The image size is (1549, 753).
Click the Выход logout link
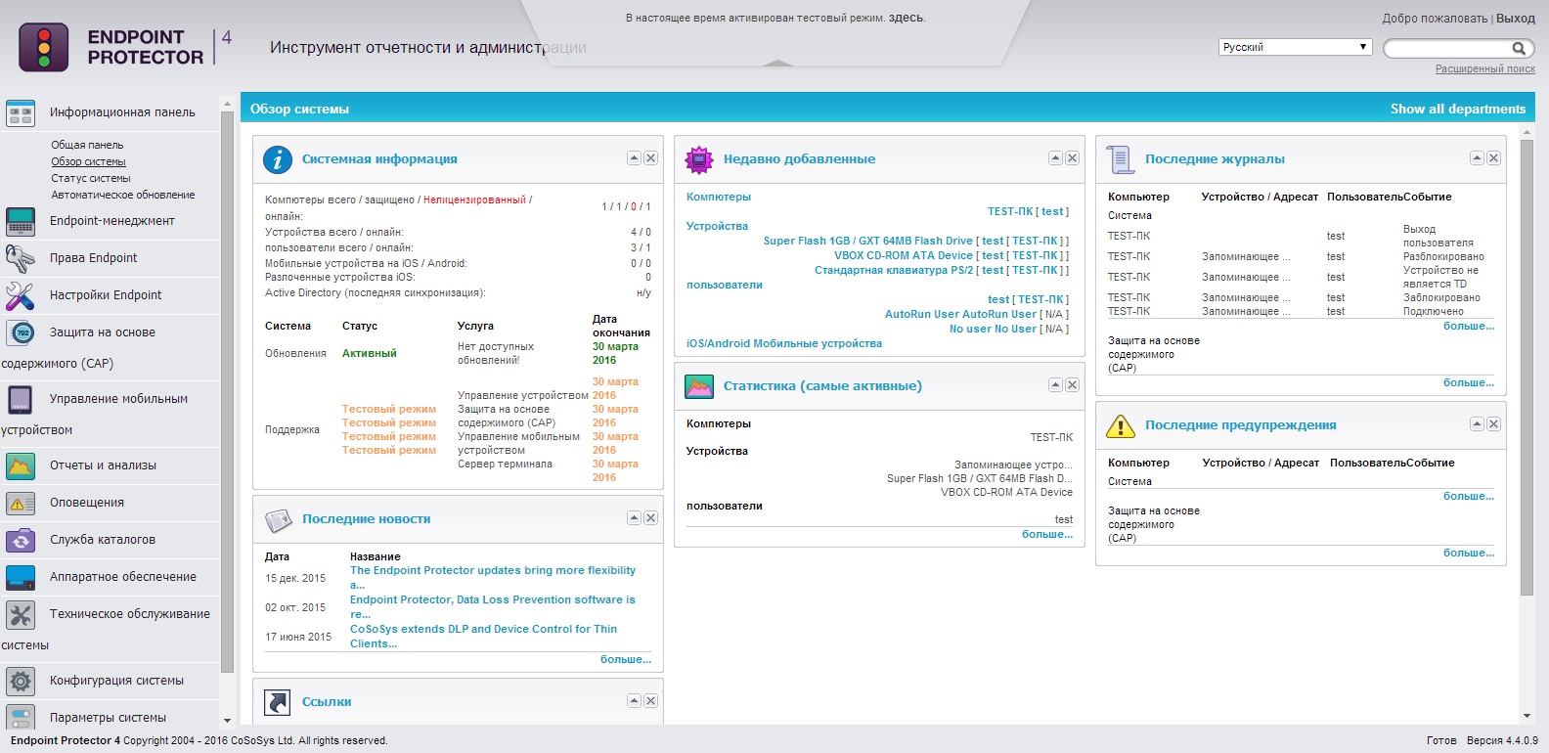point(1516,19)
